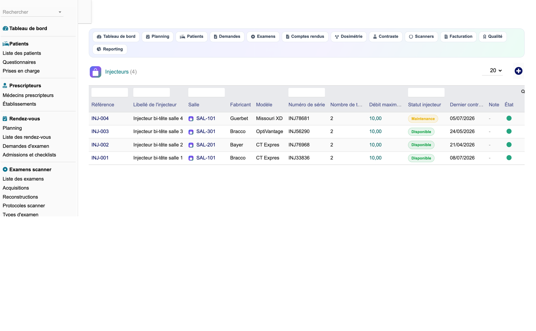
Task: Select the Examens tab
Action: tap(263, 37)
